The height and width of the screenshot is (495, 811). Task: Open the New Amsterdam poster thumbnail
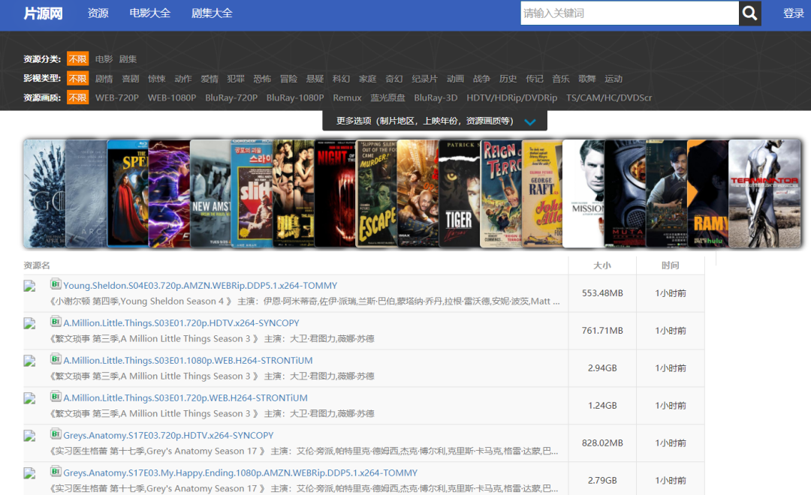[210, 193]
